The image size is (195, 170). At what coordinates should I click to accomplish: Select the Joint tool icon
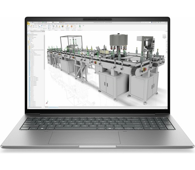click(x=39, y=27)
